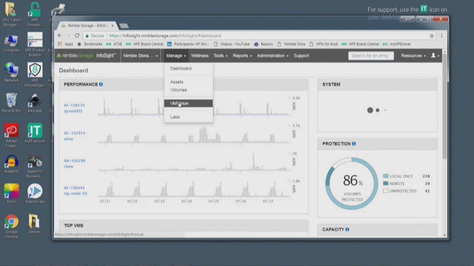Open myIT actions desktop icon

(x=35, y=133)
